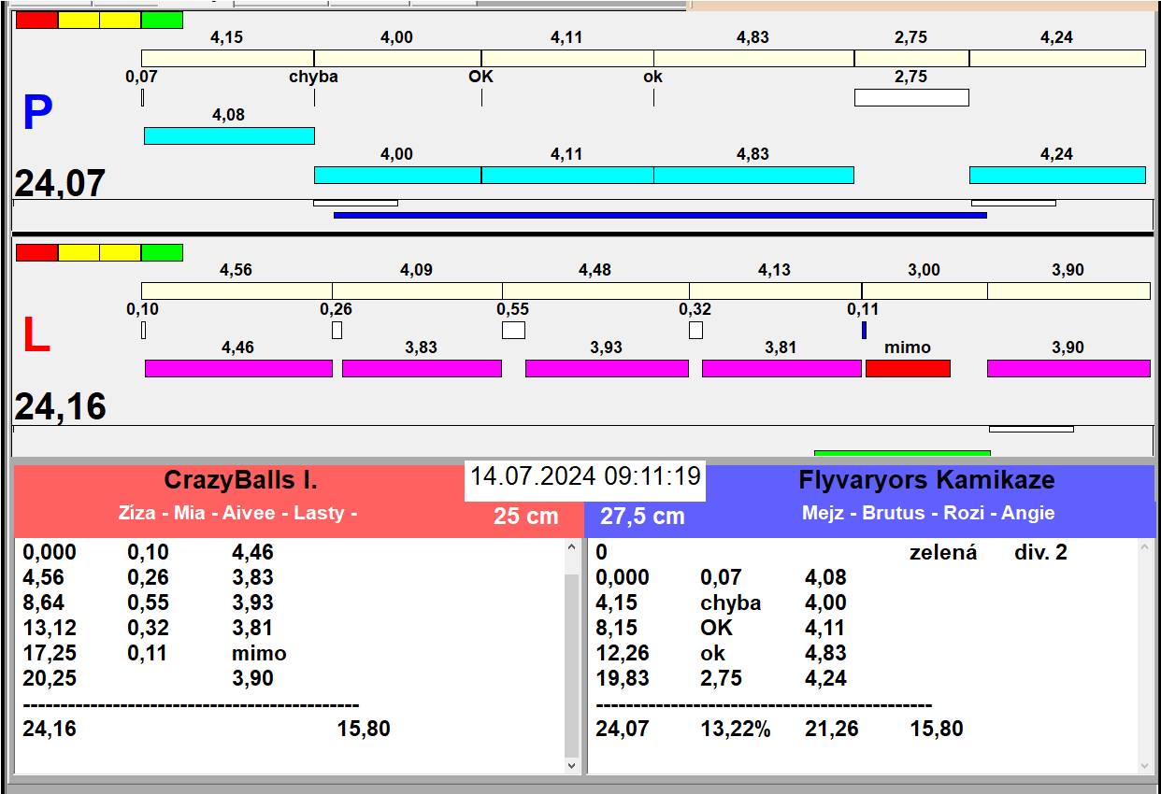The height and width of the screenshot is (794, 1161).
Task: Click the long dark blue bar under lane P
Action: coord(660,215)
